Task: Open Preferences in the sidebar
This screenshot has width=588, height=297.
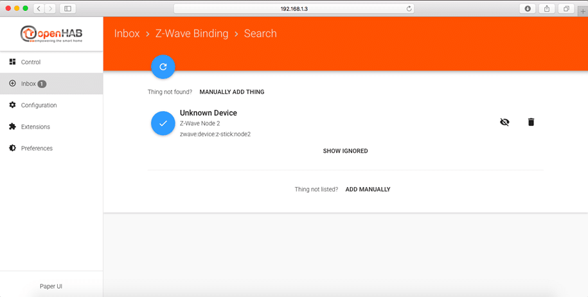Action: click(51, 148)
